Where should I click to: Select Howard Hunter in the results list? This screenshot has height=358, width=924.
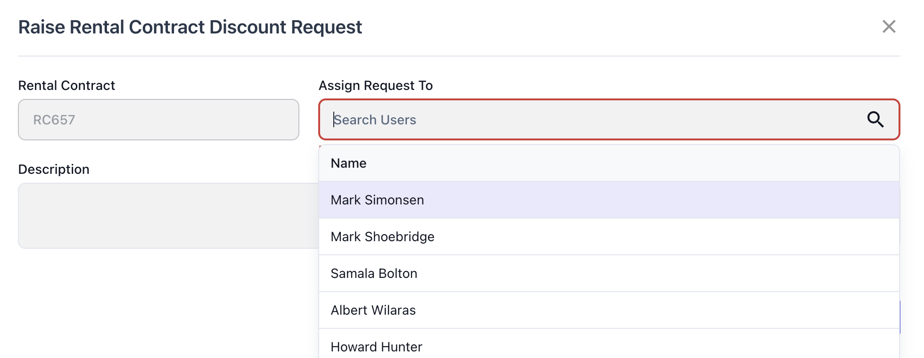376,347
